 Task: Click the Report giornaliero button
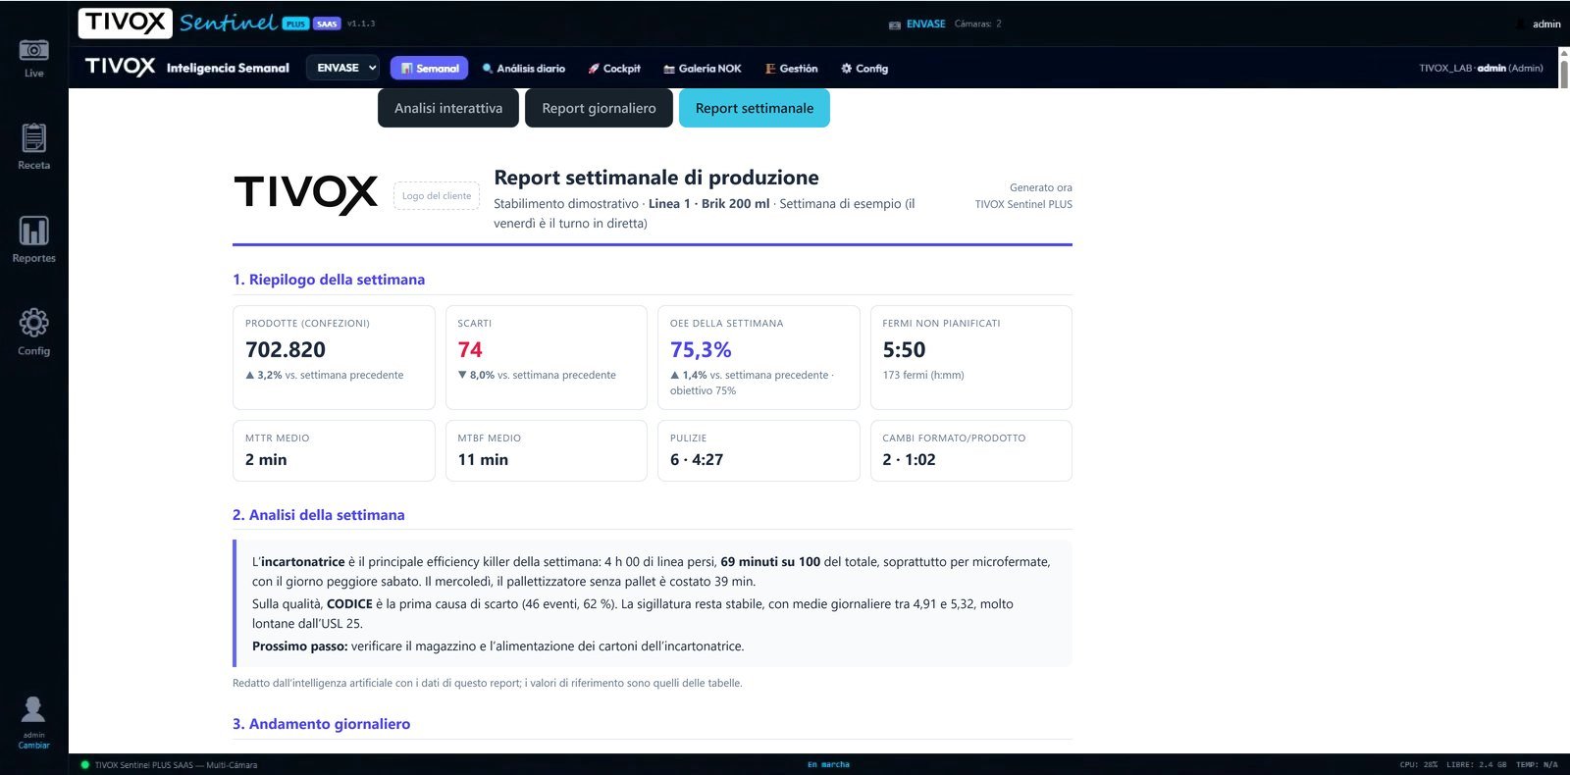pos(599,108)
